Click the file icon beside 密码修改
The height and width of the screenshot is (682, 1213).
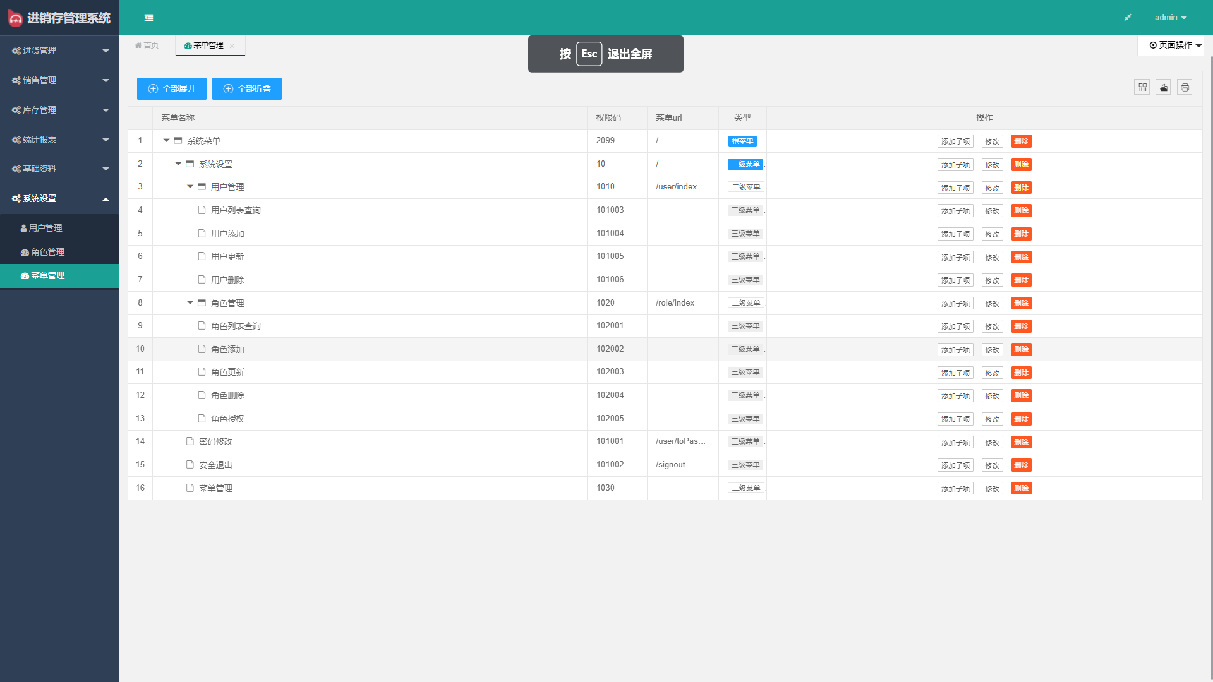coord(190,441)
